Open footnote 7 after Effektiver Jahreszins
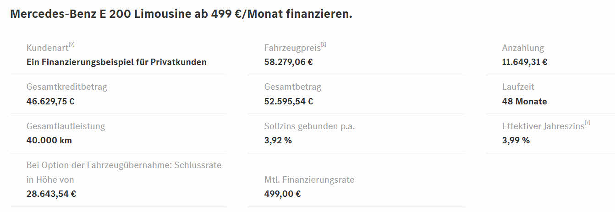The width and height of the screenshot is (615, 212). coord(588,123)
